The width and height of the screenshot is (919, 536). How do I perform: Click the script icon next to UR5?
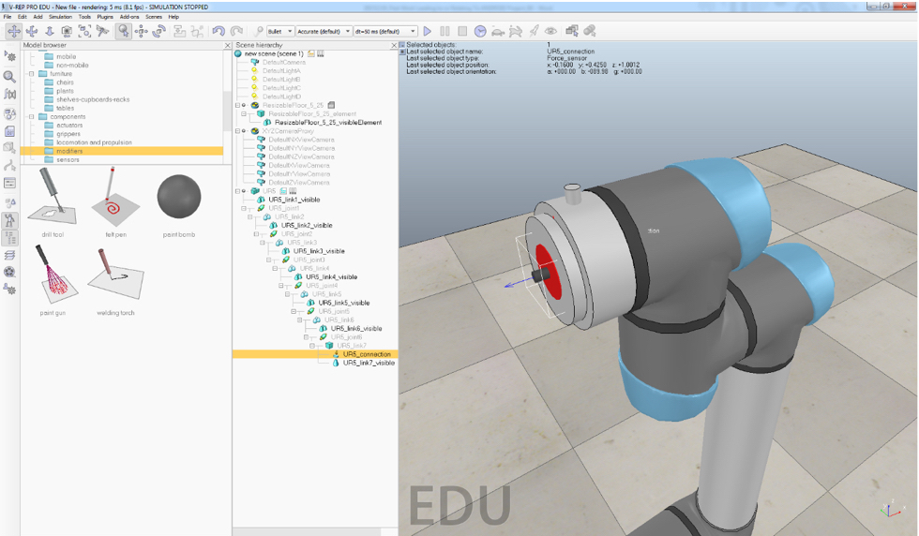point(283,191)
